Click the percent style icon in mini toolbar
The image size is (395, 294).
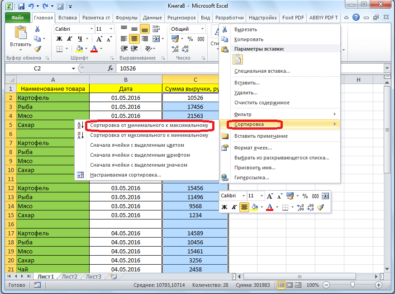pos(305,196)
